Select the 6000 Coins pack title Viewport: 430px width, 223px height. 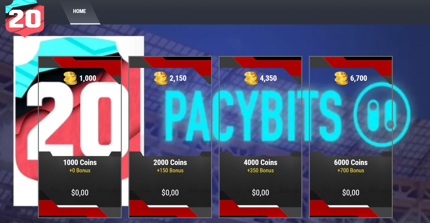point(351,162)
